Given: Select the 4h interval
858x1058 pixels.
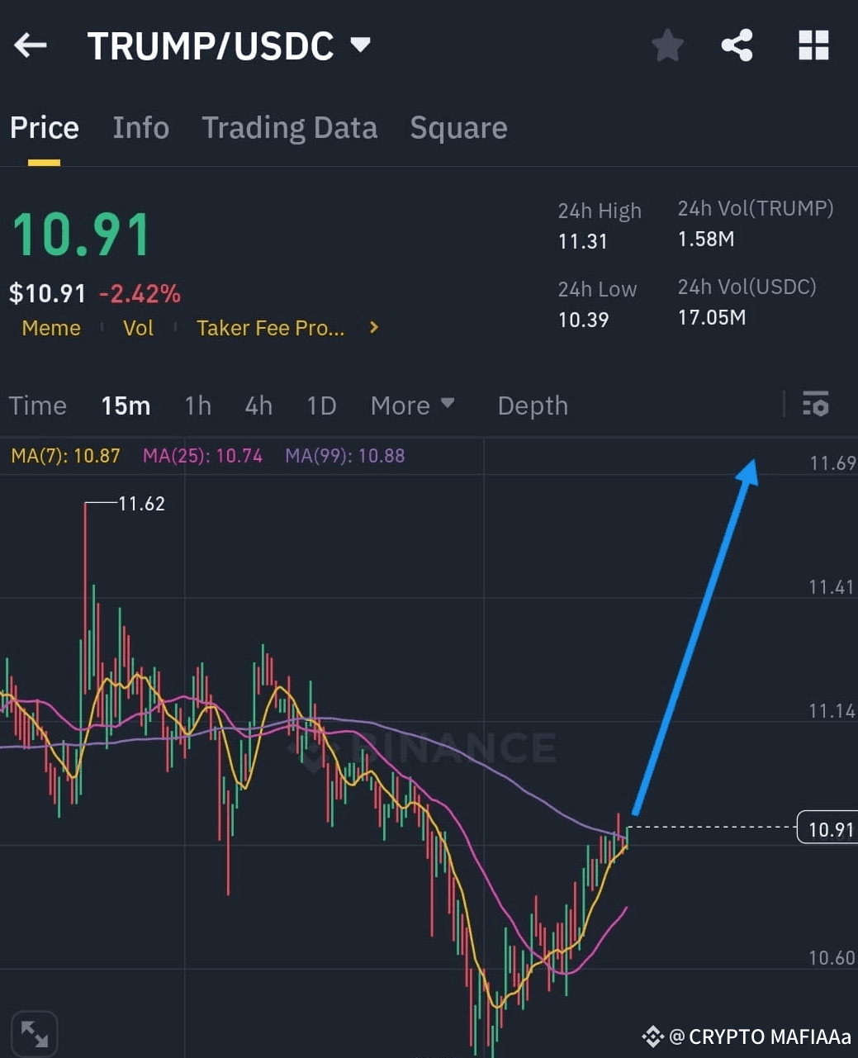Looking at the screenshot, I should [x=258, y=406].
